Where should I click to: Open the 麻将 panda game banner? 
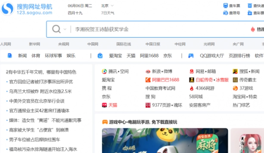click(x=165, y=141)
